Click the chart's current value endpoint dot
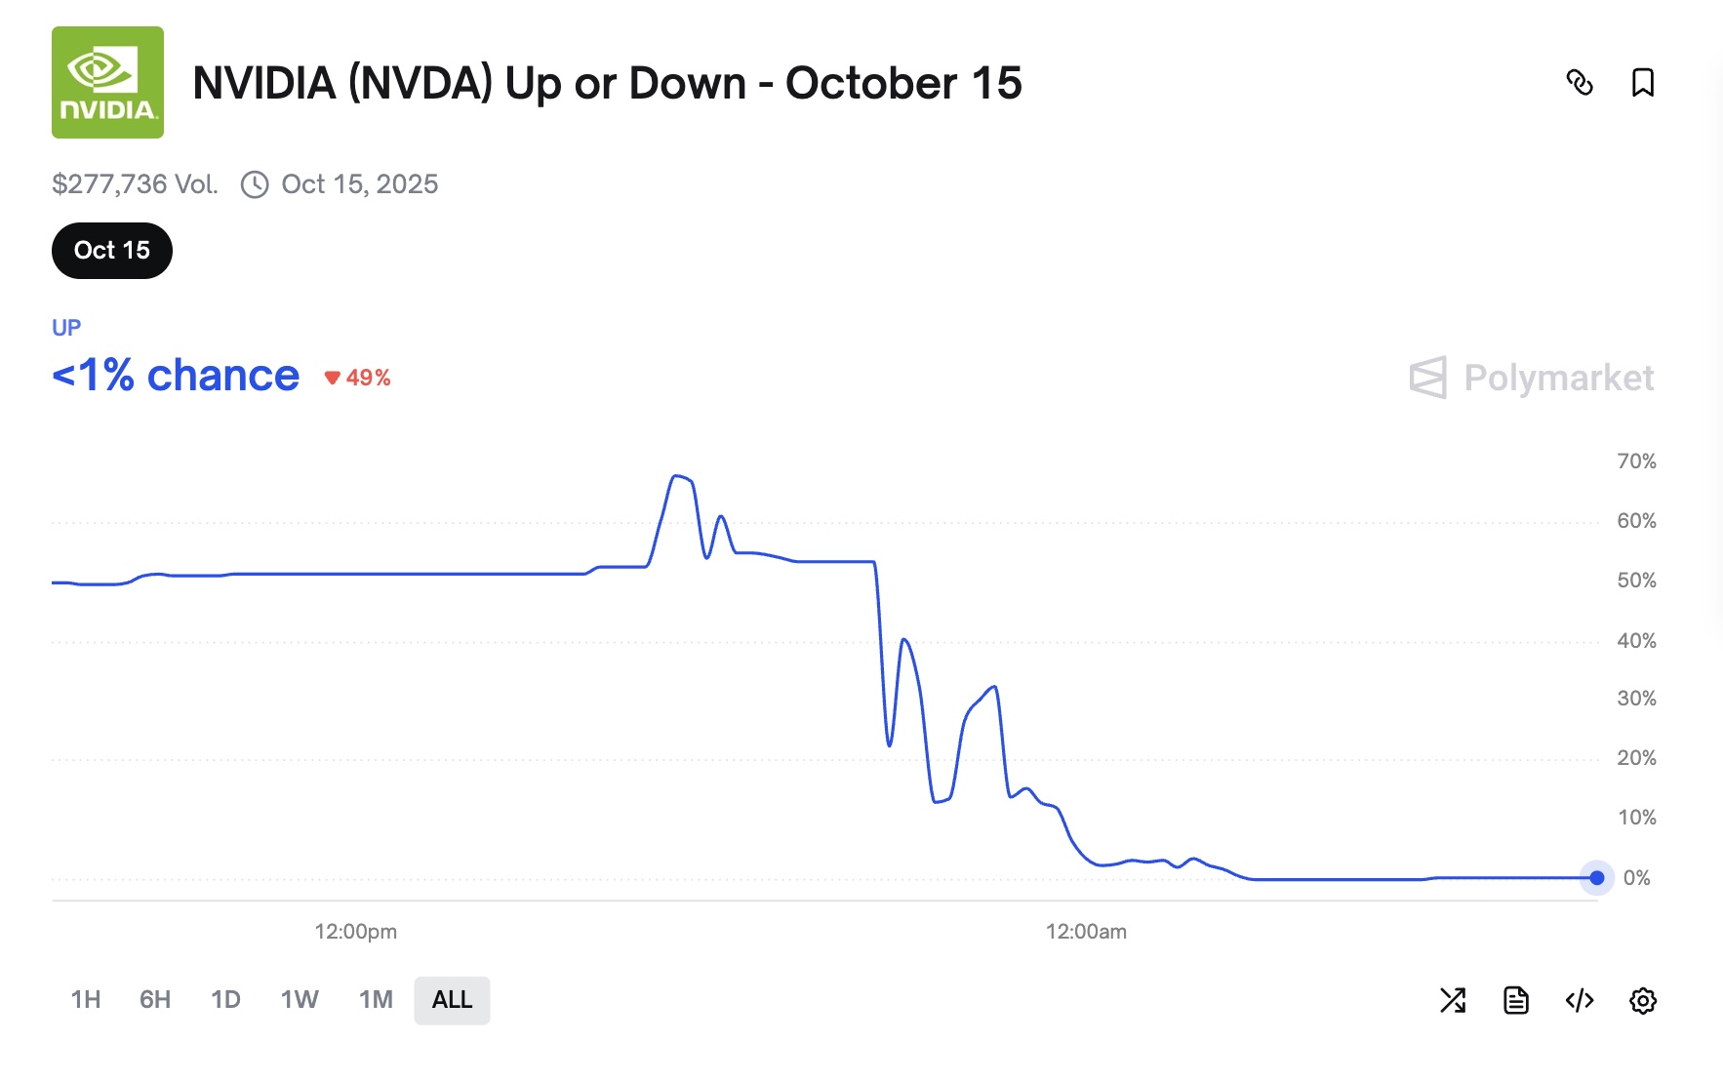This screenshot has width=1723, height=1083. click(x=1596, y=878)
